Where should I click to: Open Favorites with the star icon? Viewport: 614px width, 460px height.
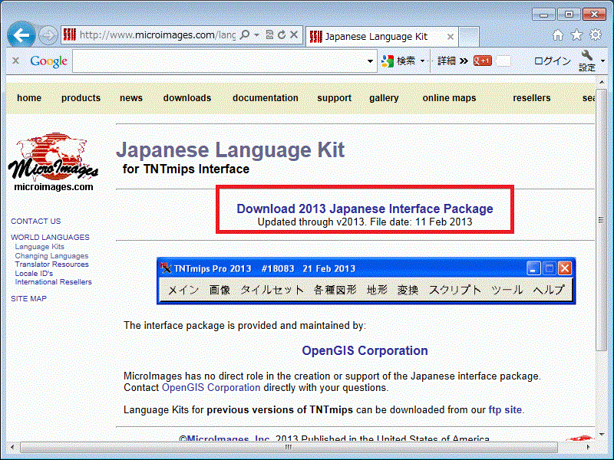[x=576, y=35]
